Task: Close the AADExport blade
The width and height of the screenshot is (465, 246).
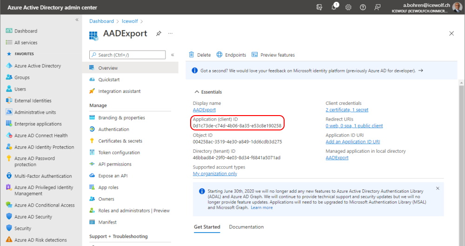Action: click(x=452, y=33)
